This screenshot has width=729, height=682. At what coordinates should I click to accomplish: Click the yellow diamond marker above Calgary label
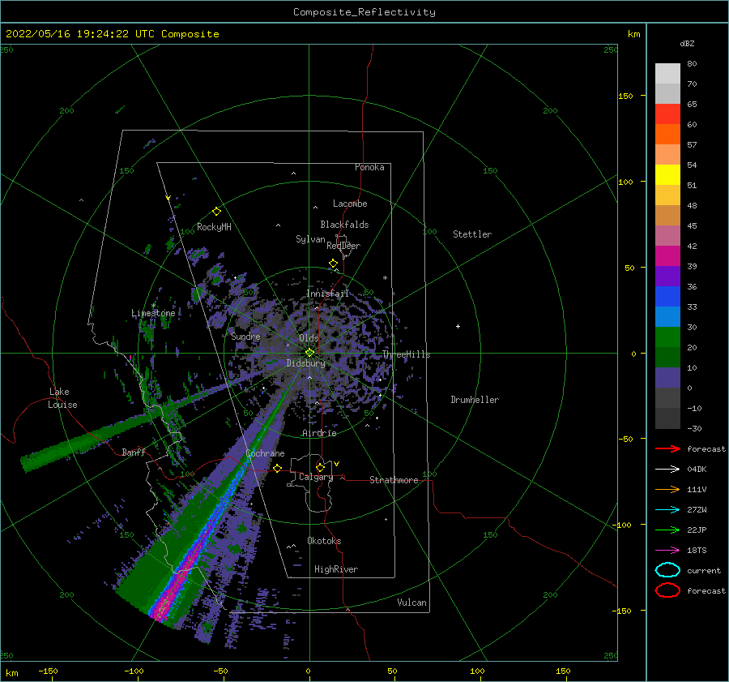(x=320, y=467)
